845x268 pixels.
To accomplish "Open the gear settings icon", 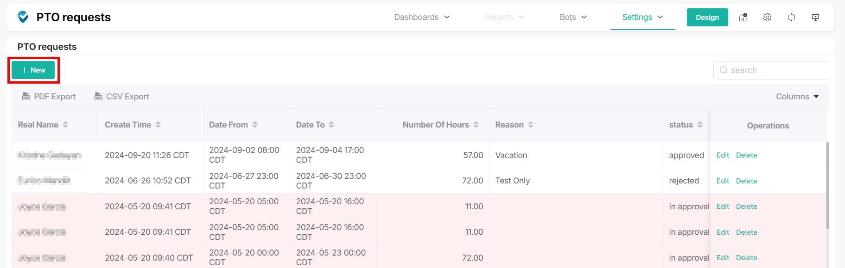I will pyautogui.click(x=767, y=18).
